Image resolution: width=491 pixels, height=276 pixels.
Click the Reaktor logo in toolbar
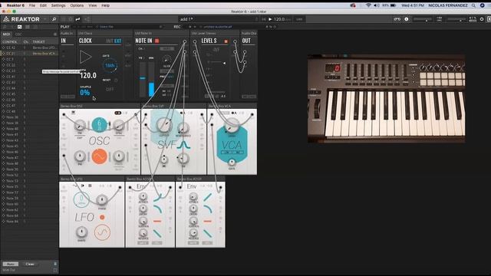click(x=21, y=19)
